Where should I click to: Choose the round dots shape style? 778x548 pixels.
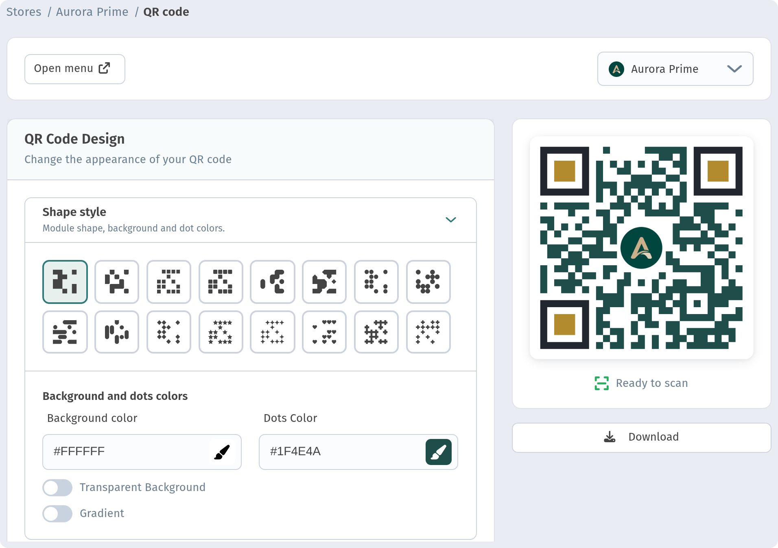coord(376,282)
